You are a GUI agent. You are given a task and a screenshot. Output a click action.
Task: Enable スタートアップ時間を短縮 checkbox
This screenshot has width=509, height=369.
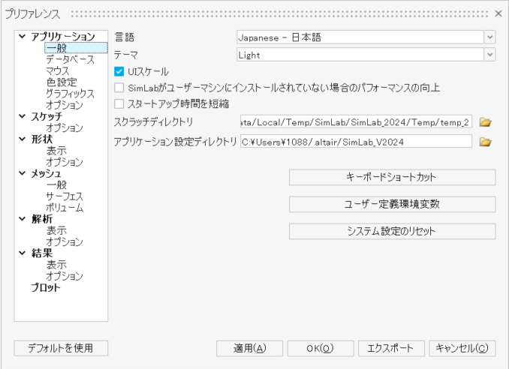[x=119, y=103]
